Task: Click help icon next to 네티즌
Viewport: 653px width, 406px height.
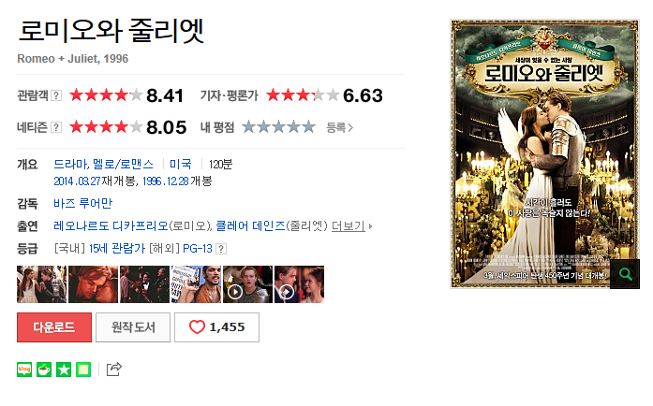Action: 56,127
